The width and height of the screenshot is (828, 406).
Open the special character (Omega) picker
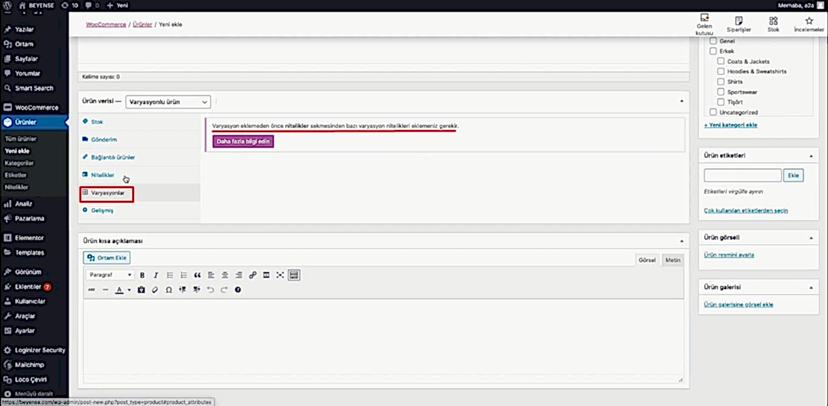169,290
